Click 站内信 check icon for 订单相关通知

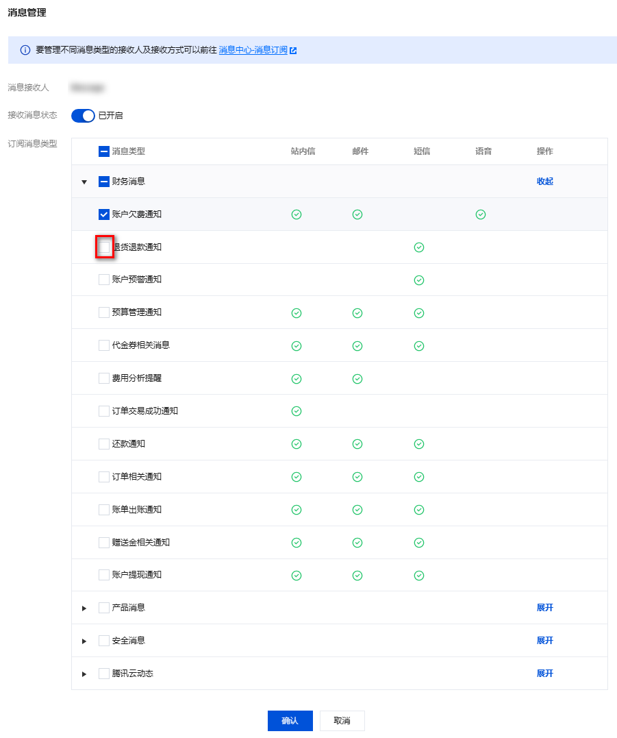pos(297,477)
